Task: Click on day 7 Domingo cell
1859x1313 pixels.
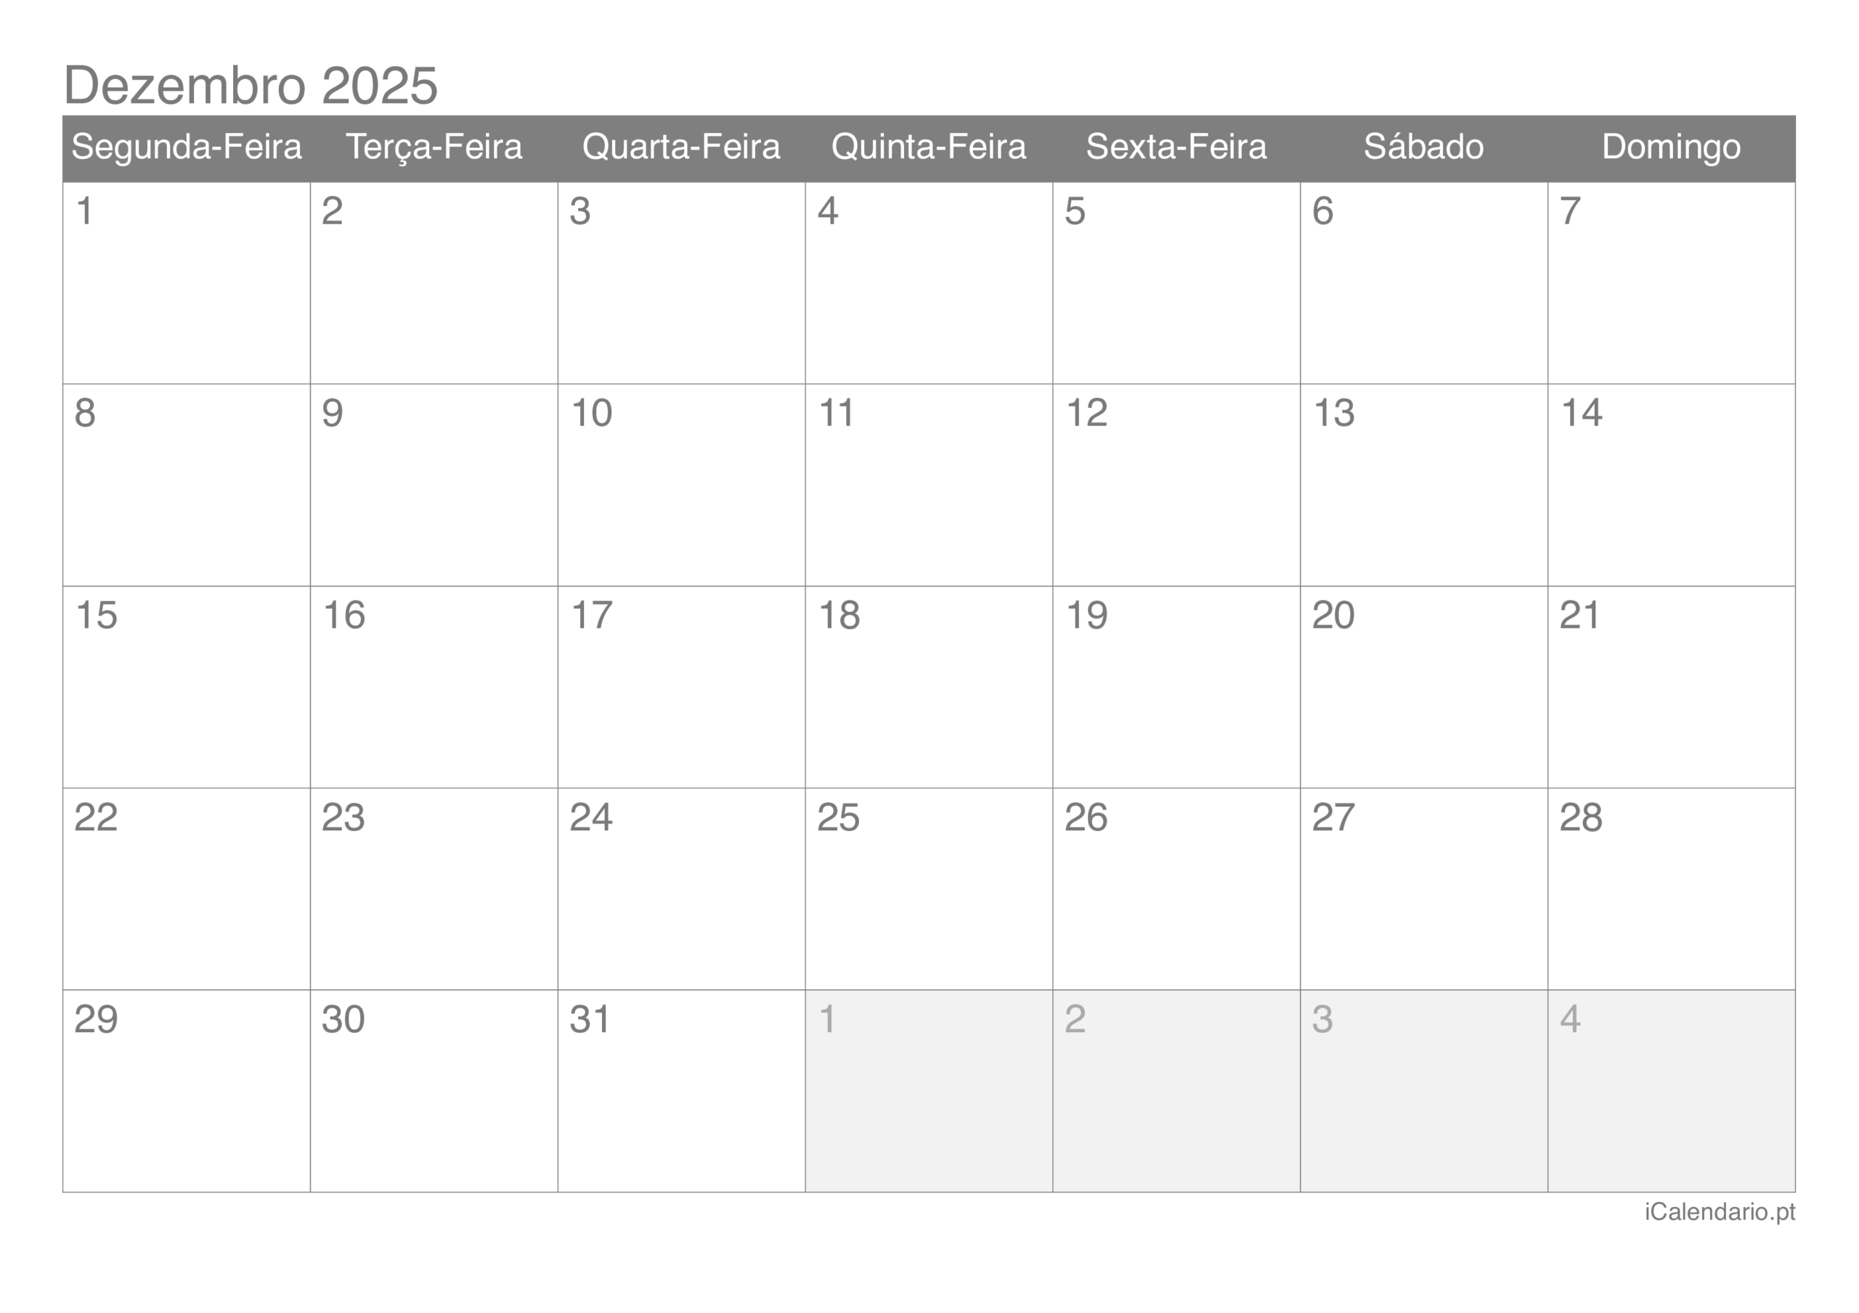Action: (x=1670, y=285)
